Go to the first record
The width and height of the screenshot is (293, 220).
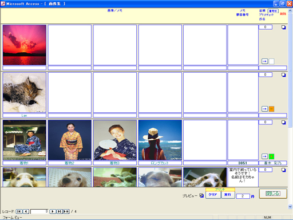coord(19,211)
